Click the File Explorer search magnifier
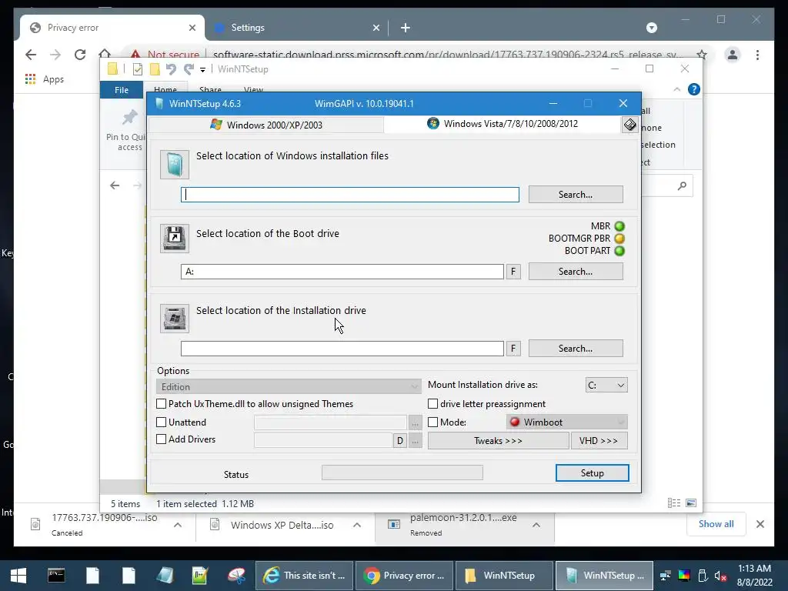 click(x=682, y=186)
